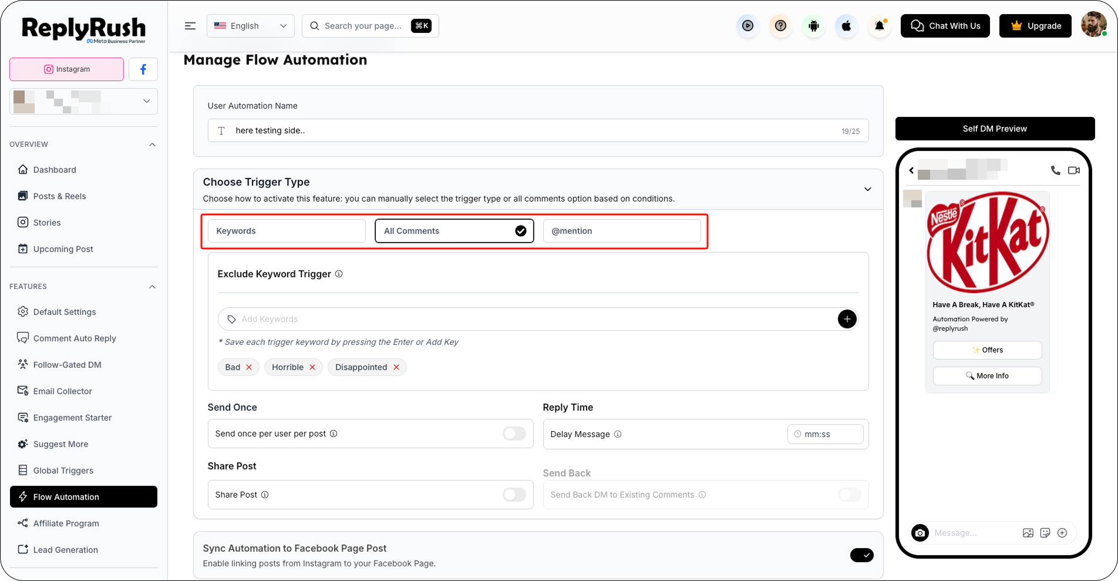Image resolution: width=1118 pixels, height=581 pixels.
Task: Enable the Share Post toggle
Action: [x=514, y=495]
